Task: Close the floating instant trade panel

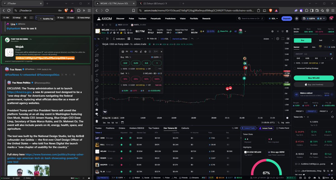Action: point(161,52)
